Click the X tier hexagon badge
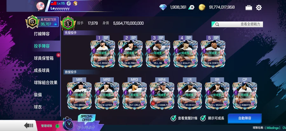The width and height of the screenshot is (286, 131). 68,23
